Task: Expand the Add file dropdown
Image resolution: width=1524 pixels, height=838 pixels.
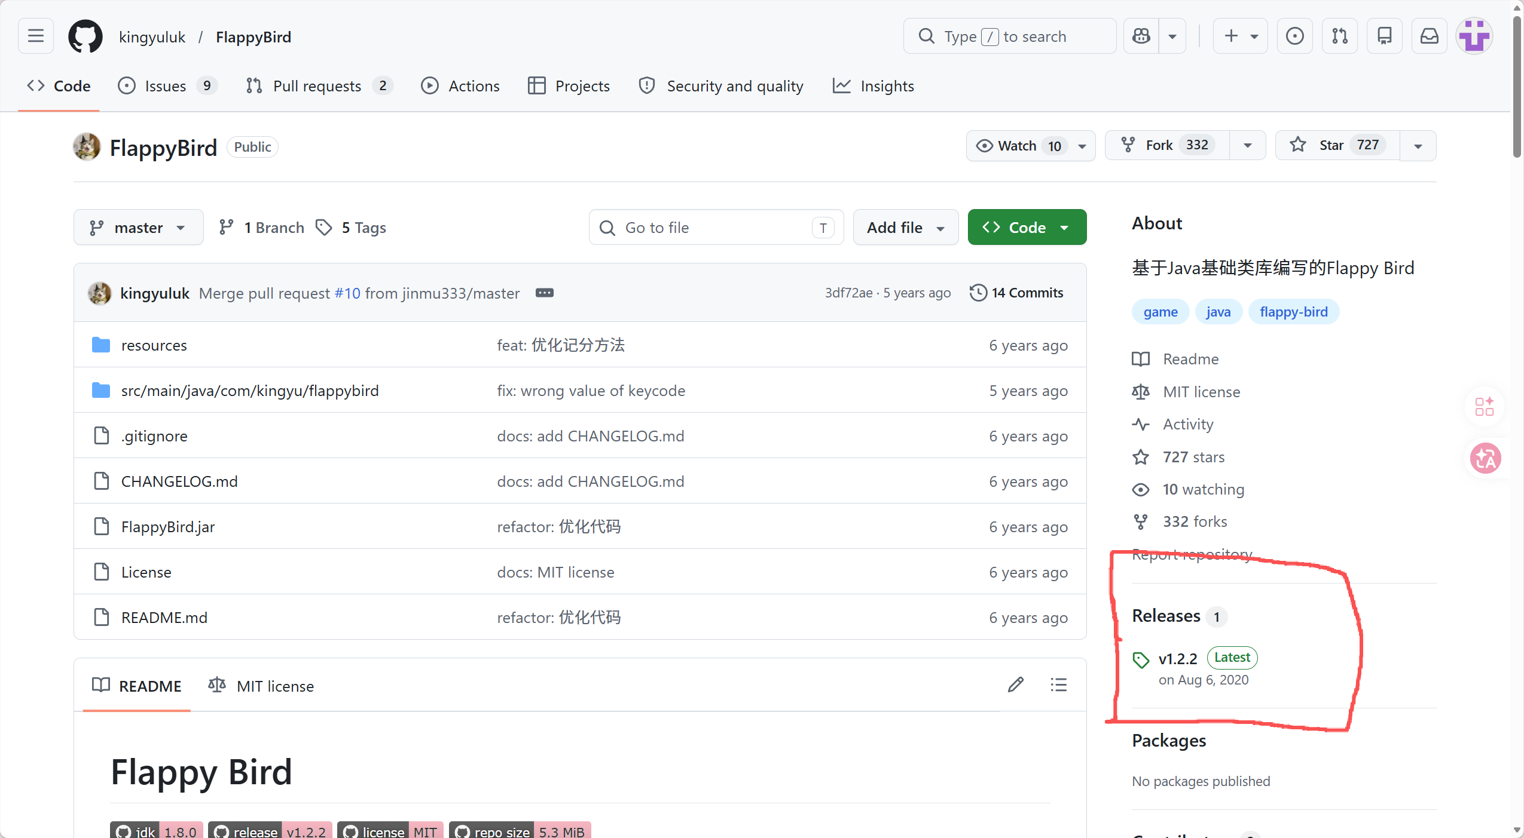Action: coord(905,227)
